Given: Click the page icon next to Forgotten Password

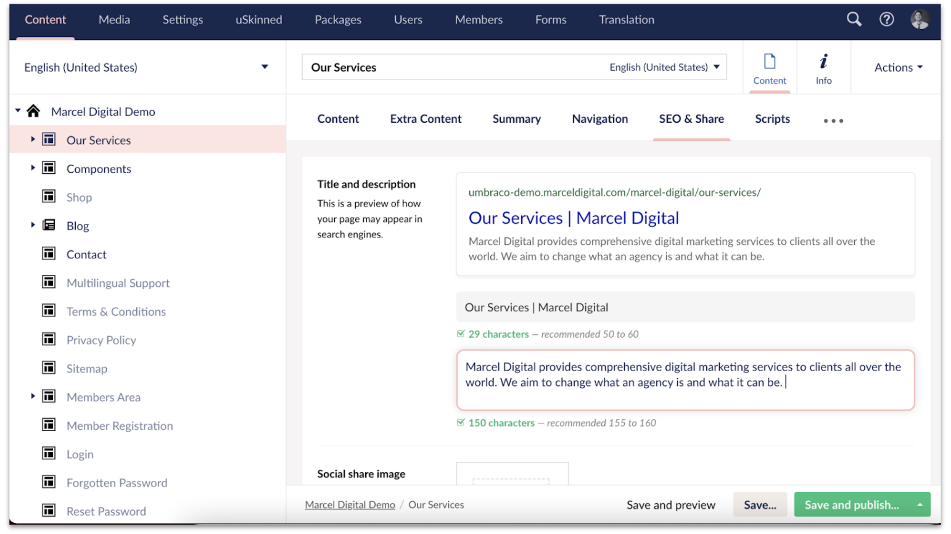Looking at the screenshot, I should click(x=49, y=482).
